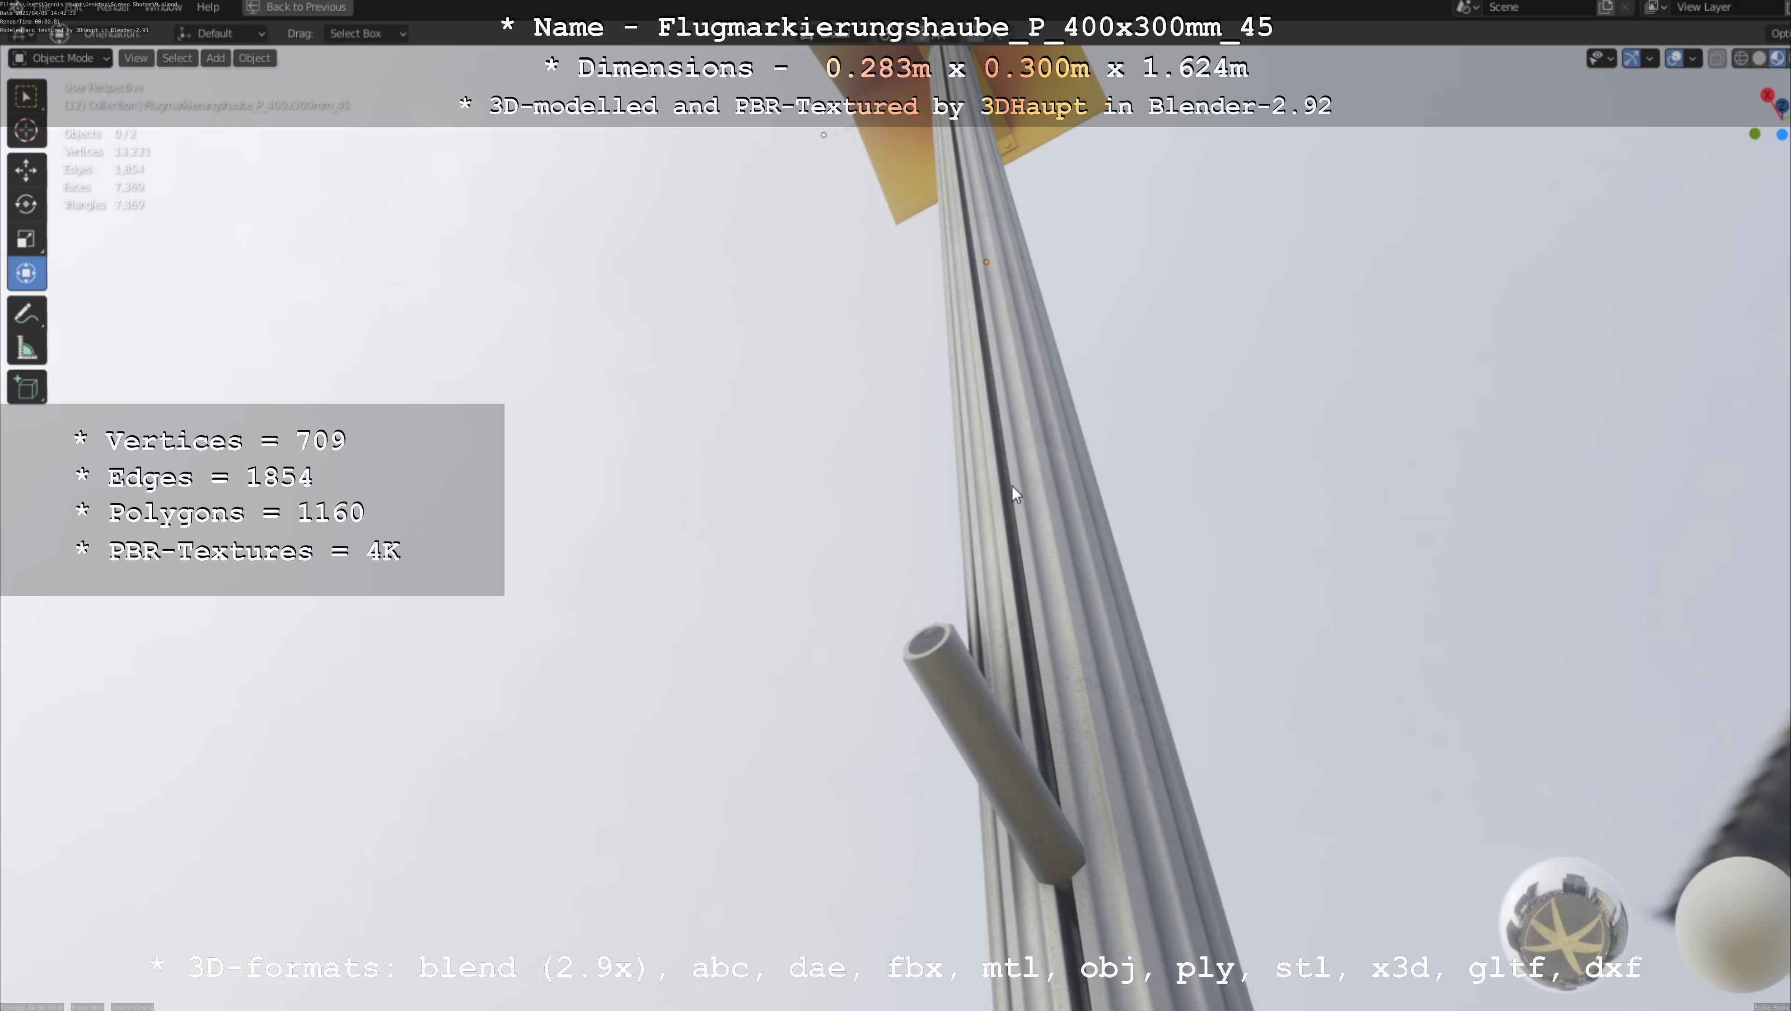This screenshot has width=1791, height=1011.
Task: Select the Scale tool
Action: pos(26,239)
